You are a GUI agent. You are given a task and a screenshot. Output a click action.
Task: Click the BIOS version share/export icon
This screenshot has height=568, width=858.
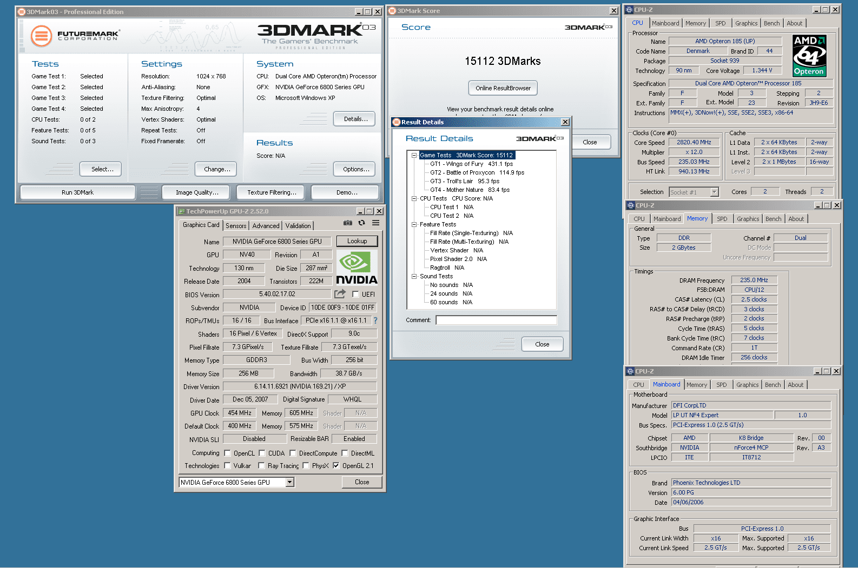pos(340,294)
